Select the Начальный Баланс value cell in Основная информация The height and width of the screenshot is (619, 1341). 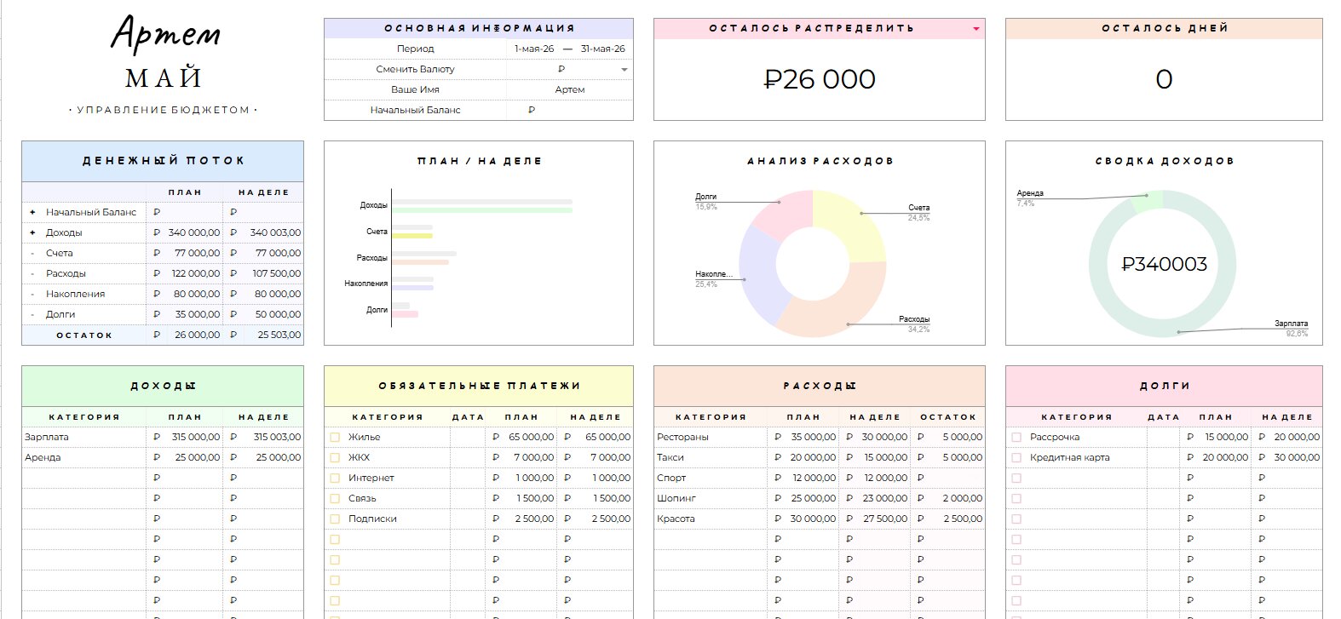coord(570,110)
